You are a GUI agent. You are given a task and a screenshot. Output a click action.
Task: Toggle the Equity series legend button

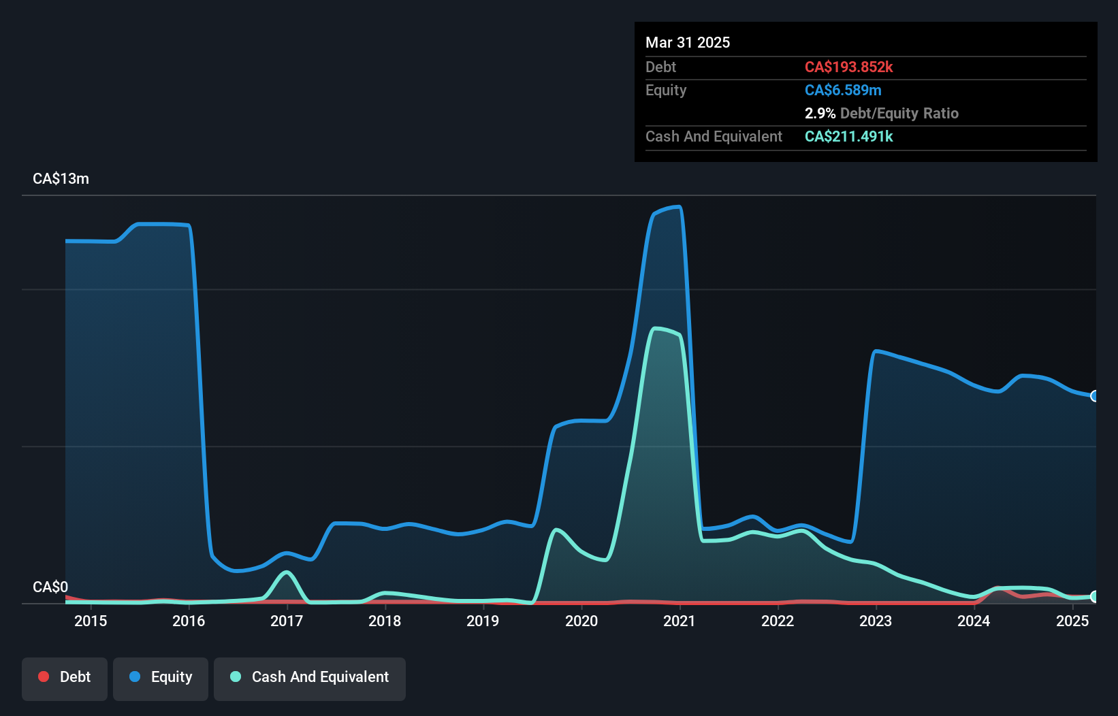tap(161, 679)
